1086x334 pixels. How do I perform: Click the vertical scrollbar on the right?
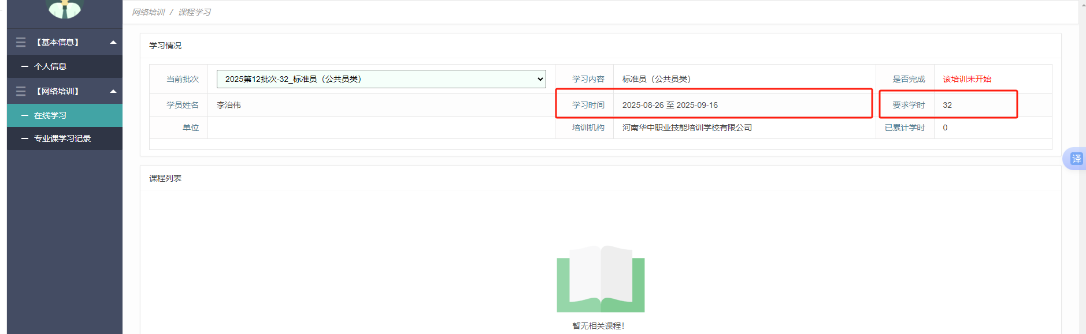tap(1082, 173)
